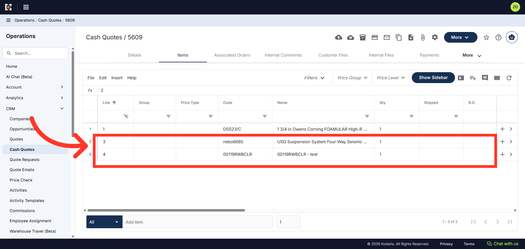Screen dimensions: 525x249
Task: Open Chat with us link
Action: (x=503, y=244)
